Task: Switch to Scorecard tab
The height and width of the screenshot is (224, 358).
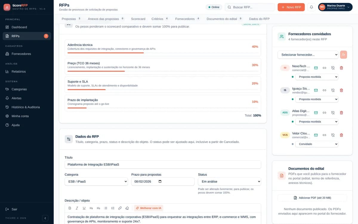Action: (x=138, y=19)
